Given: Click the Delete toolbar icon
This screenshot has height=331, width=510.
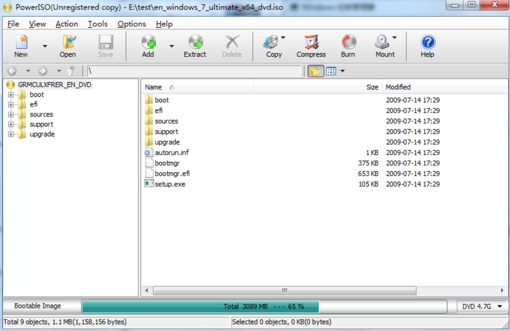Looking at the screenshot, I should click(x=232, y=42).
